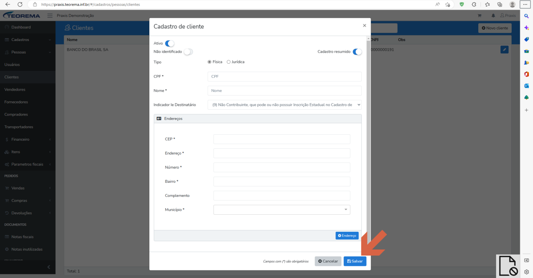Screen dimensions: 533x278
Task: Open the Município combo box
Action: (x=282, y=210)
